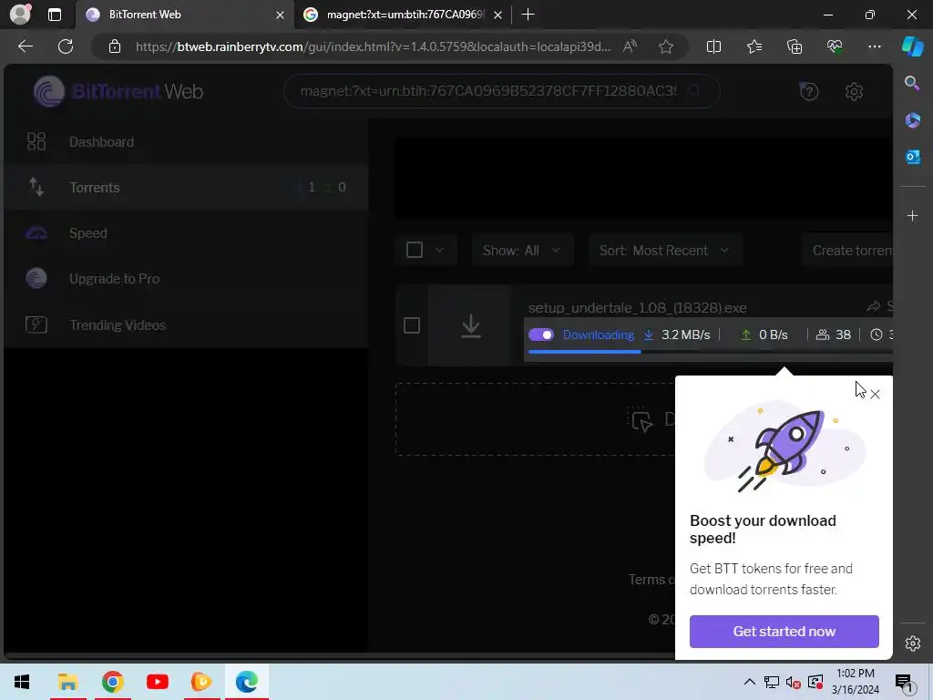Click the muted volume tray icon

click(793, 682)
